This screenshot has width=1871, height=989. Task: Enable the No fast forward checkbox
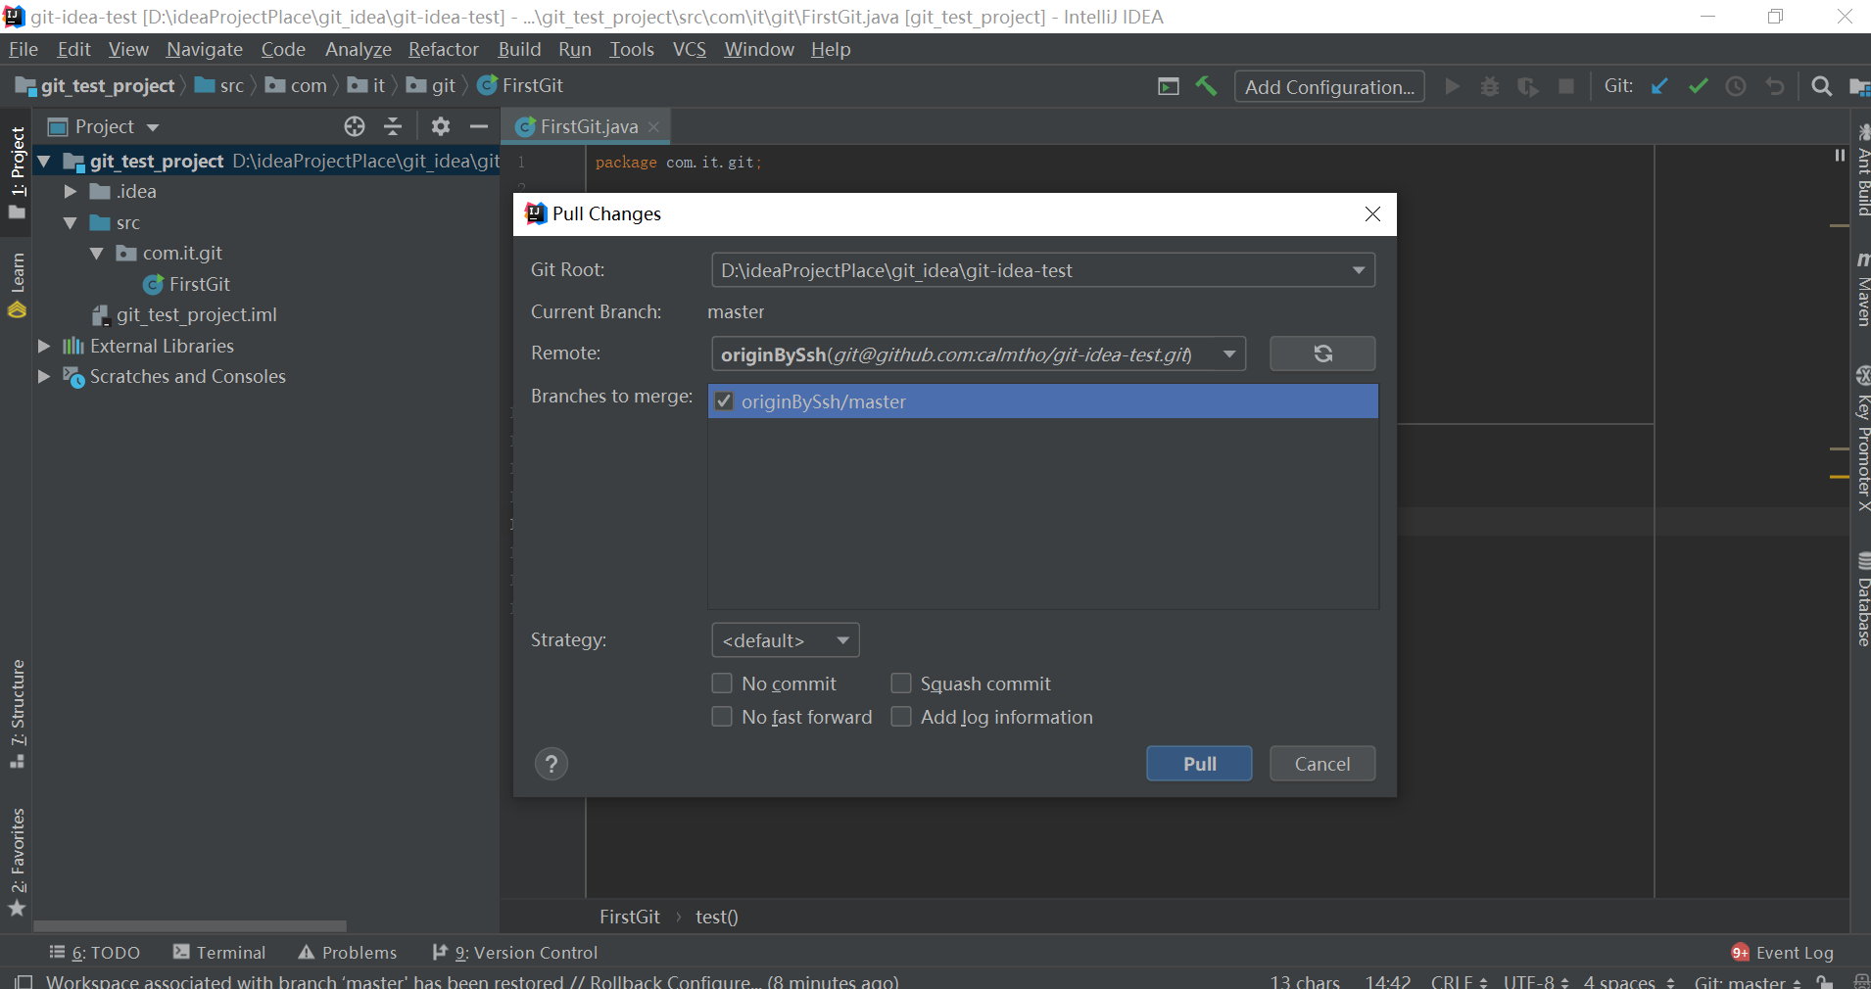(722, 717)
